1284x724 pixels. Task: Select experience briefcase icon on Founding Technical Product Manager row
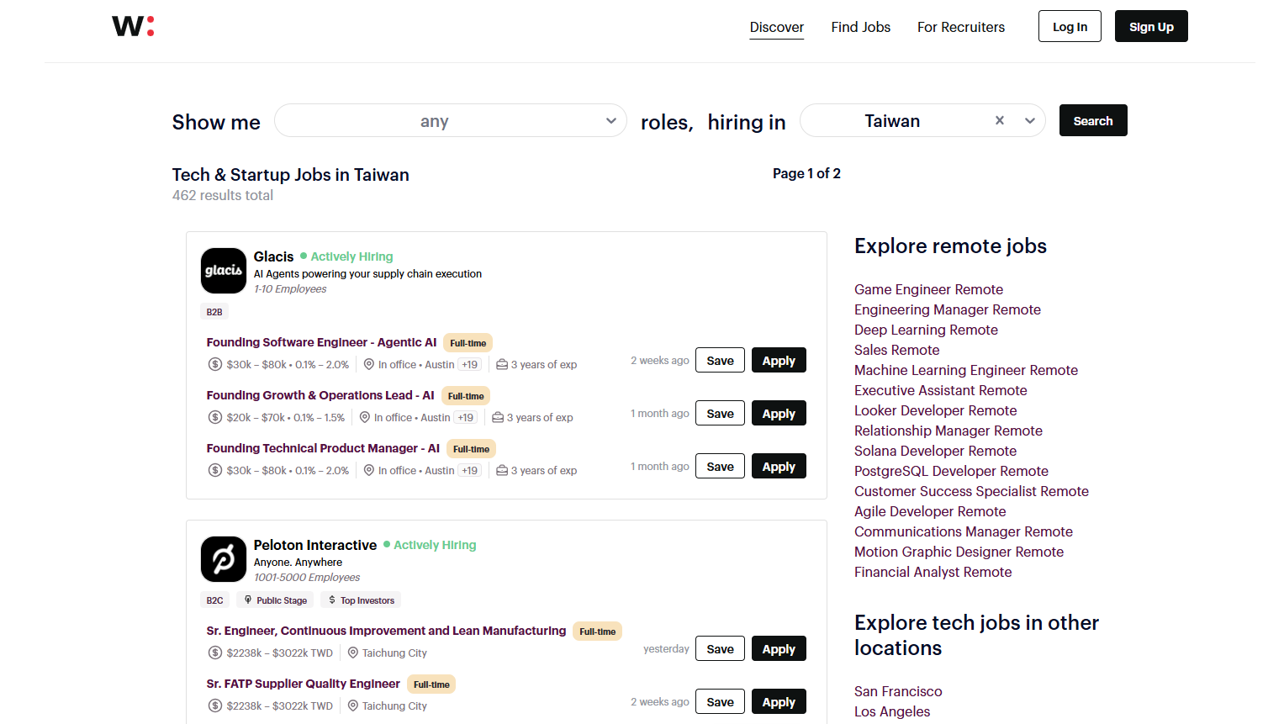pos(502,471)
